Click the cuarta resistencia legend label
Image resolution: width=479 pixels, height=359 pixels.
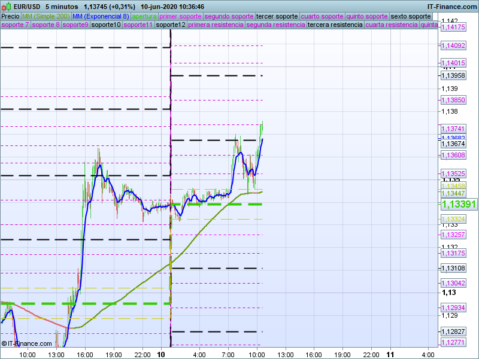click(391, 25)
